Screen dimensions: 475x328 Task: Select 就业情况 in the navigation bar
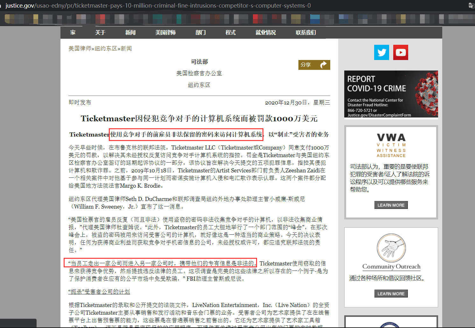point(266,32)
